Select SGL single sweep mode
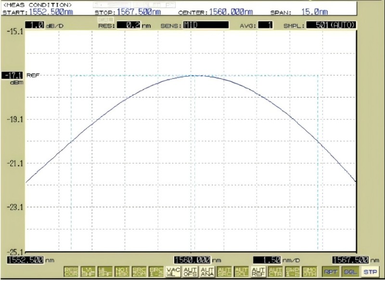385x281 pixels. [x=350, y=272]
